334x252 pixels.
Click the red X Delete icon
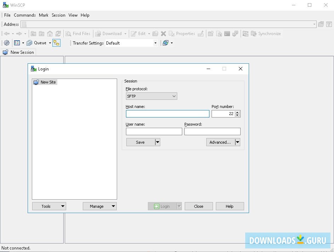(x=163, y=34)
